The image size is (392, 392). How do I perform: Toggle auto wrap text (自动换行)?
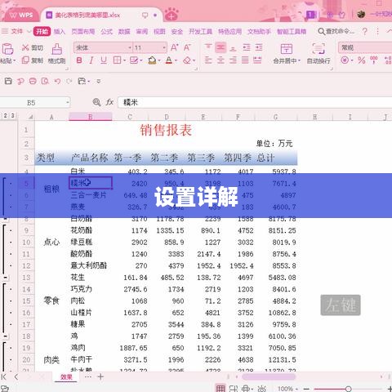[318, 54]
